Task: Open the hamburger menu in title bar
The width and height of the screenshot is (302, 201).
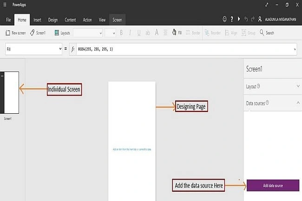Action: (x=5, y=5)
